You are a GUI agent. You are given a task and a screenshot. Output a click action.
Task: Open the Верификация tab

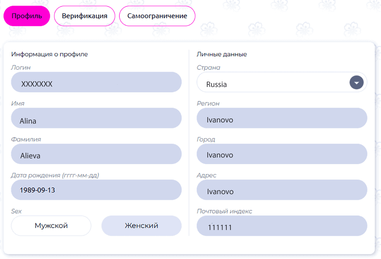[x=85, y=16]
